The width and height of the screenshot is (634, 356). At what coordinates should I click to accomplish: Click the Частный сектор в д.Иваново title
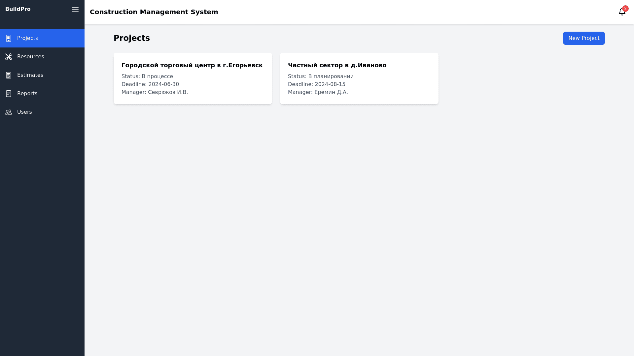coord(337,65)
